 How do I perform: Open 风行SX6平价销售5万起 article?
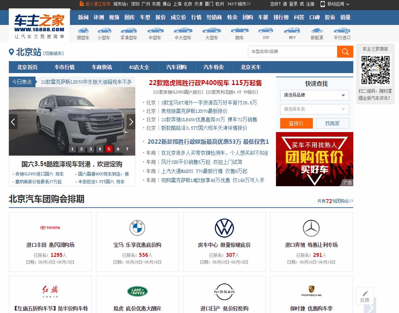pos(201,162)
